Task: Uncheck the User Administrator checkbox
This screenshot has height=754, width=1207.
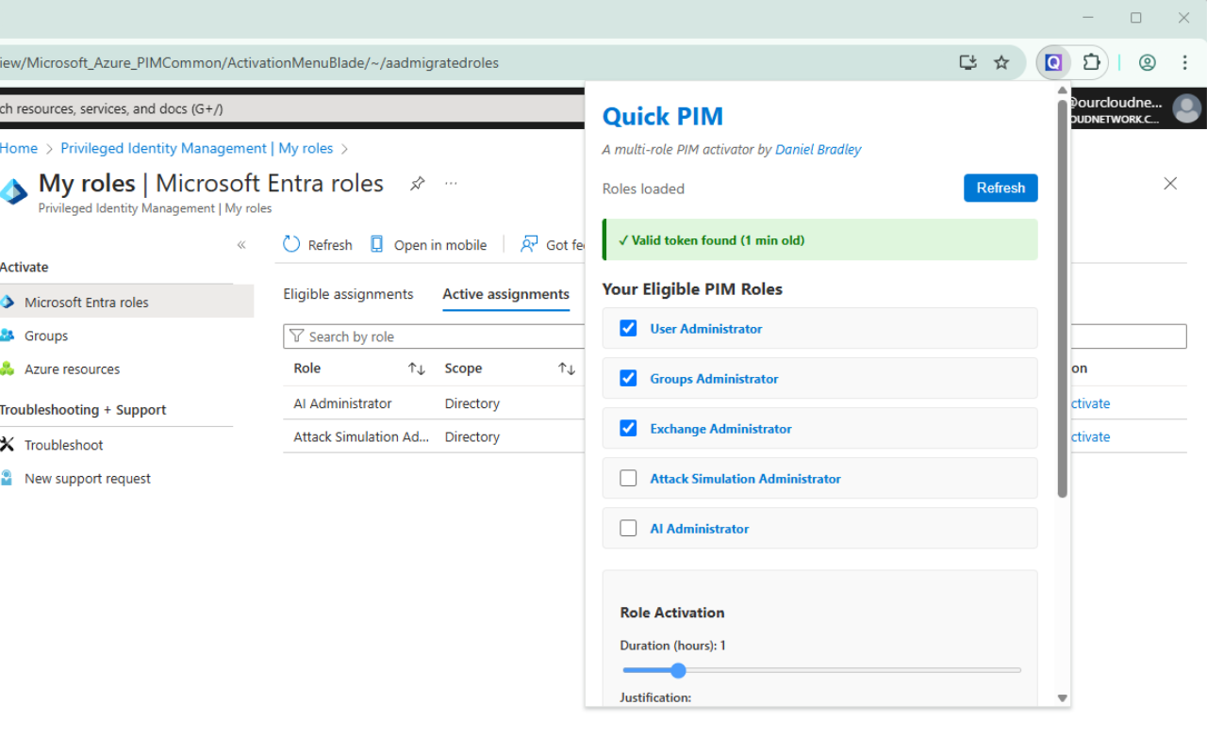Action: 628,328
